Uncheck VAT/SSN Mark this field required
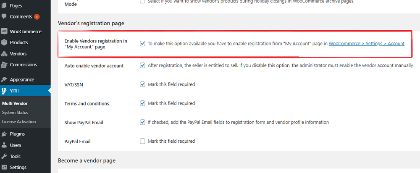 (x=142, y=84)
